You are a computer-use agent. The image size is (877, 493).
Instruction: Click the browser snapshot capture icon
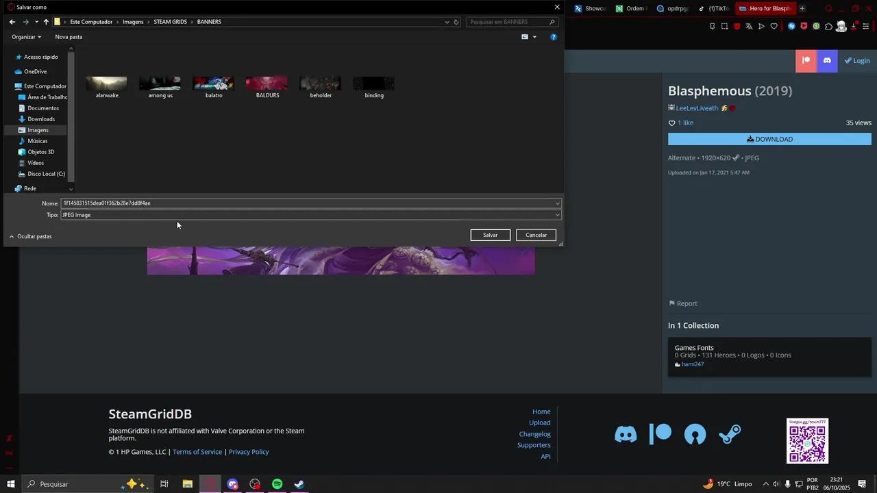[x=724, y=26]
